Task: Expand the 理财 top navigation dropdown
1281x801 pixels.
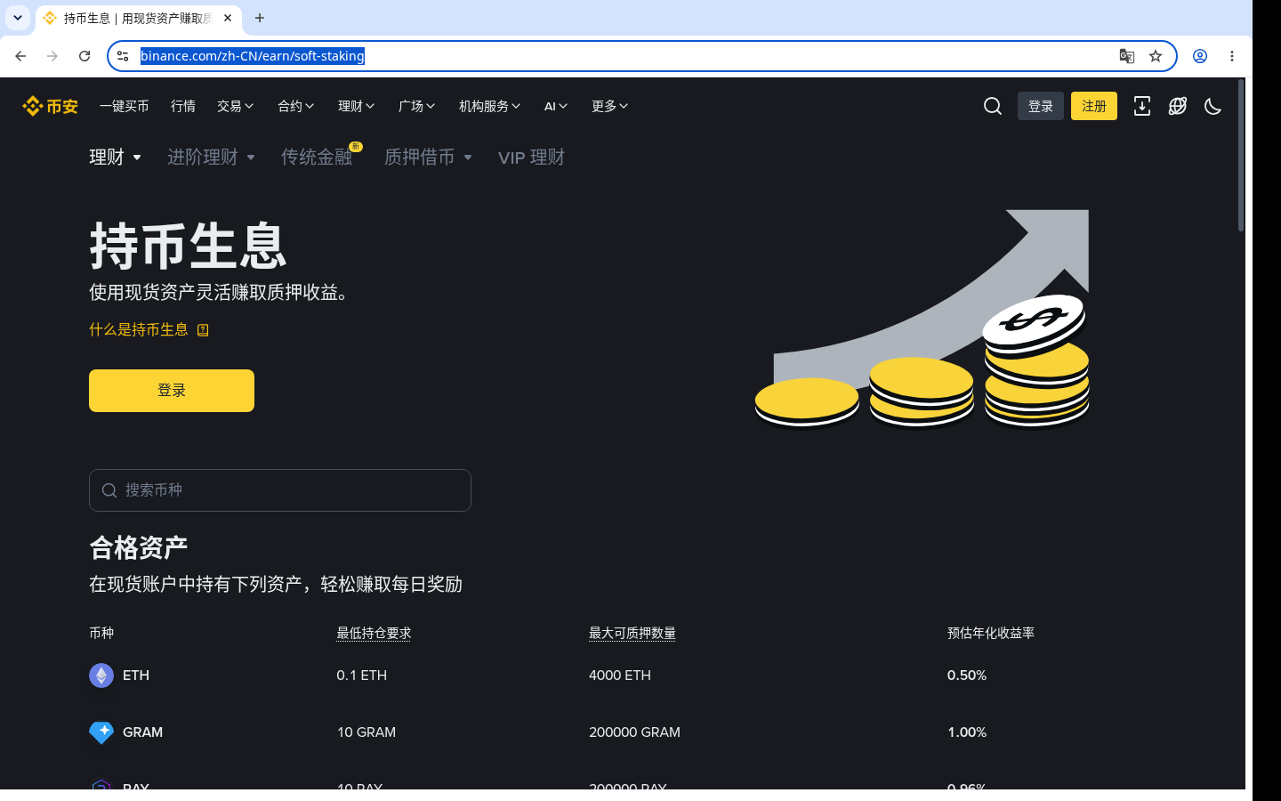Action: point(357,106)
